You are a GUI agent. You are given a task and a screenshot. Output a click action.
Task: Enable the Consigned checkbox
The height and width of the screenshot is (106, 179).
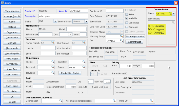[x=127, y=23]
